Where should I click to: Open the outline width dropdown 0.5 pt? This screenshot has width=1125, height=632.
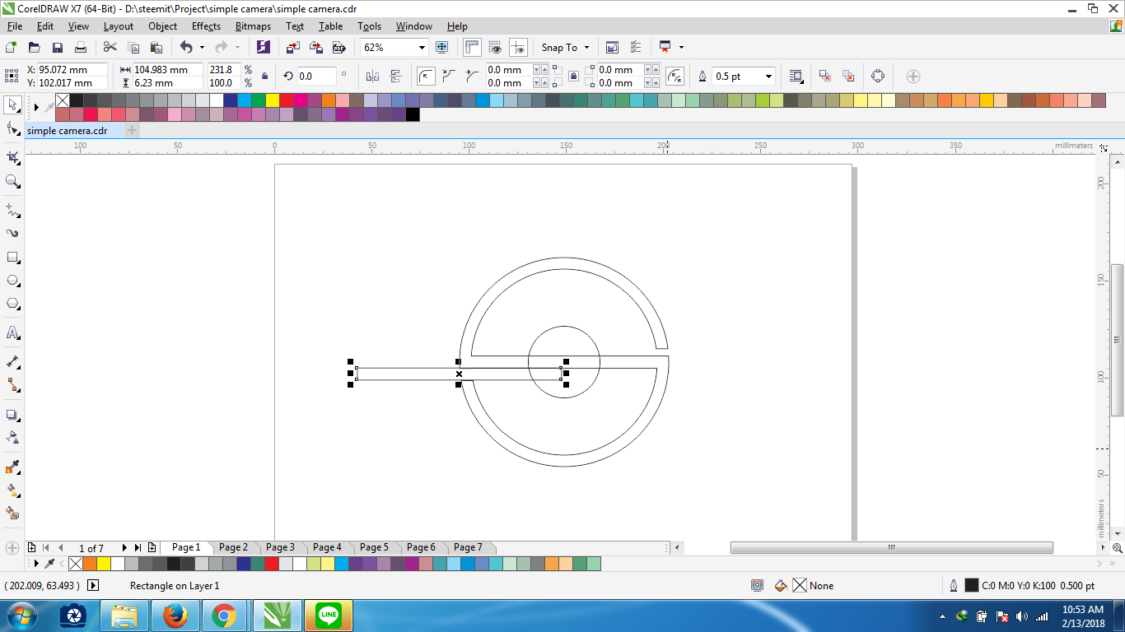[x=768, y=77]
